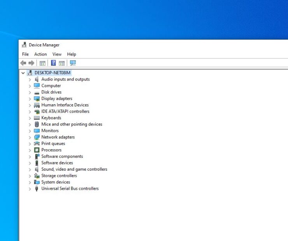Select the Computer tree label
This screenshot has height=241, width=288.
pos(51,86)
